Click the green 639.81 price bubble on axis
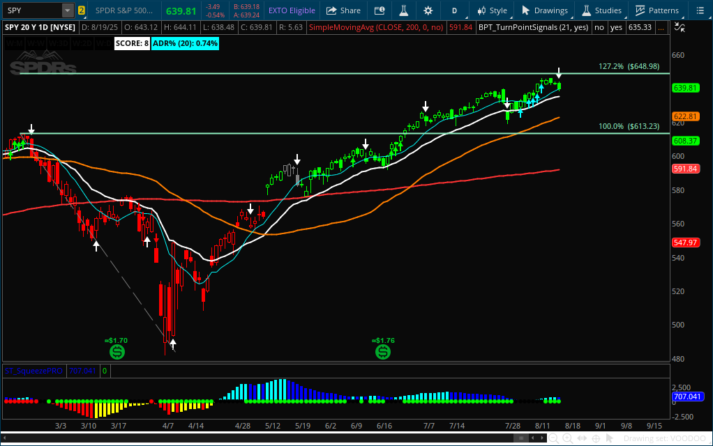 (x=686, y=88)
